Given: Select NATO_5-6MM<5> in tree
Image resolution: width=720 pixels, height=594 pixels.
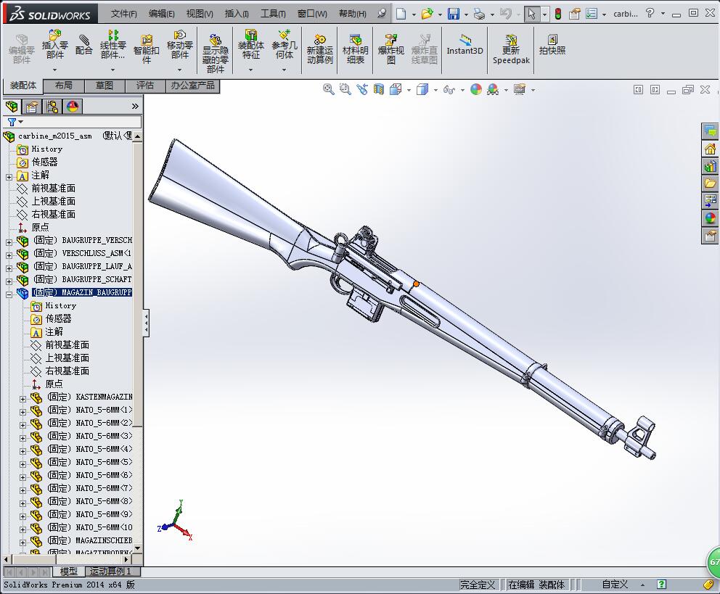Looking at the screenshot, I should click(x=90, y=462).
